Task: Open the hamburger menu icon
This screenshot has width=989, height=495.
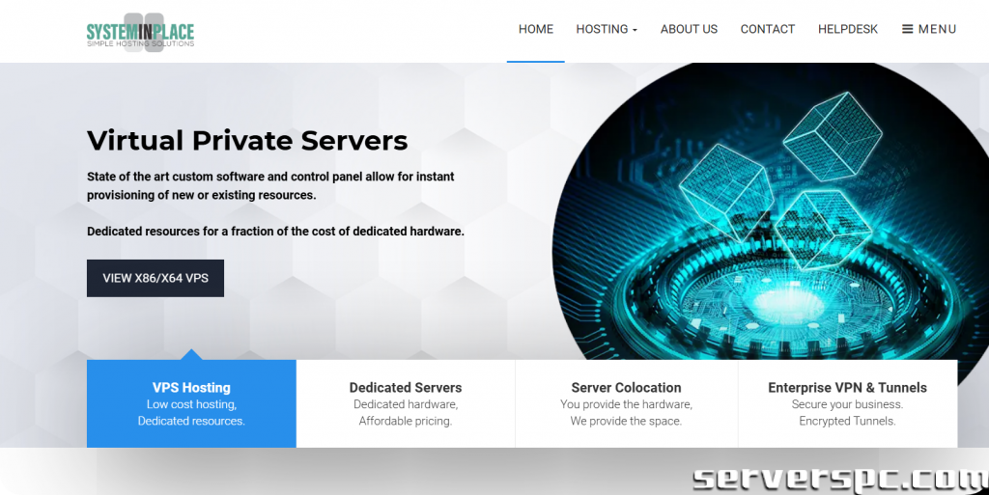Action: (907, 29)
